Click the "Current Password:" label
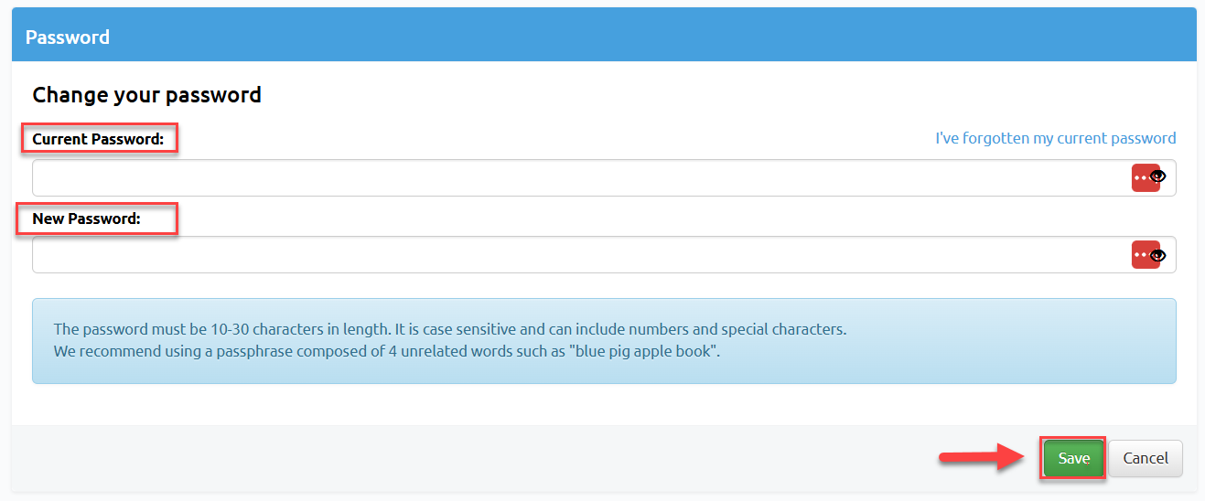 coord(98,139)
